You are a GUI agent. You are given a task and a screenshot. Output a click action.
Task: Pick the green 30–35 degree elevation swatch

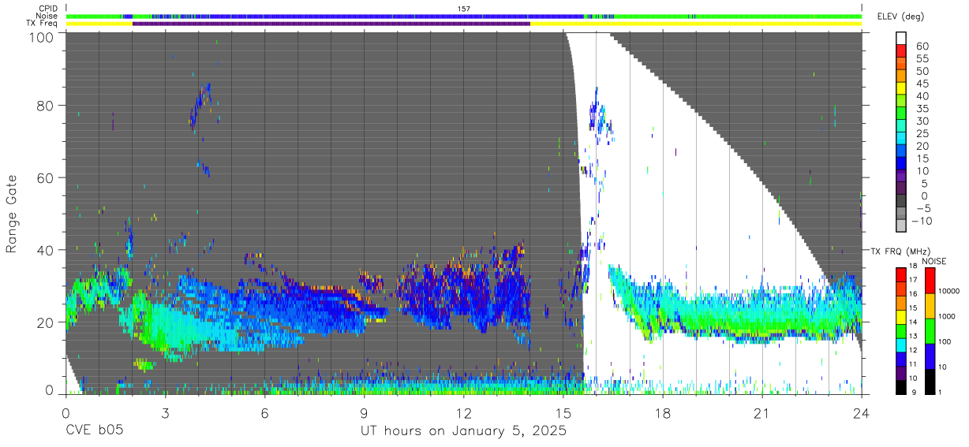click(901, 114)
